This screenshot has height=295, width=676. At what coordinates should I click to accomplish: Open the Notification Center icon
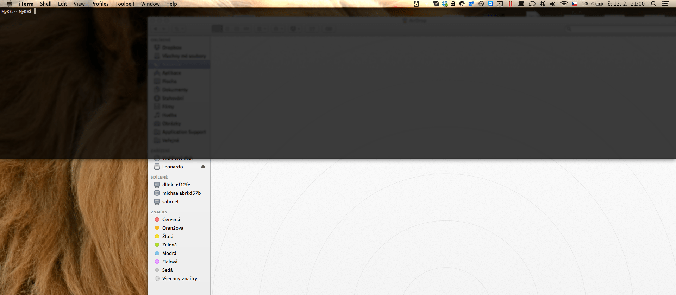click(x=665, y=4)
